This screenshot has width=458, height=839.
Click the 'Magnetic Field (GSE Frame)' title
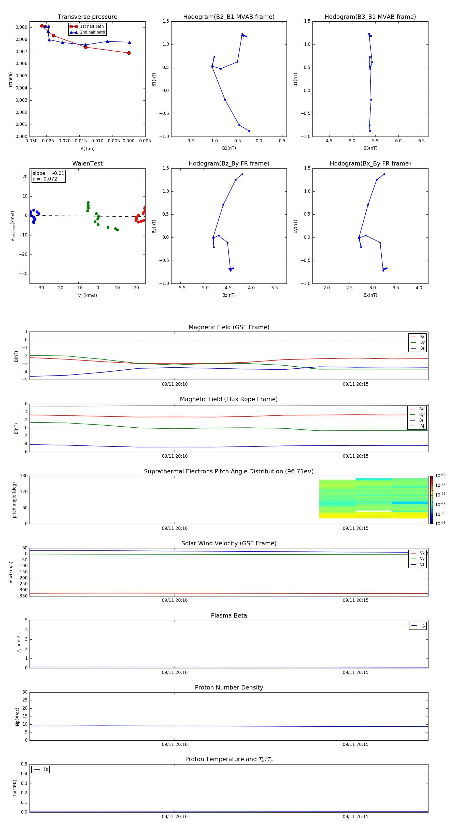pos(229,327)
